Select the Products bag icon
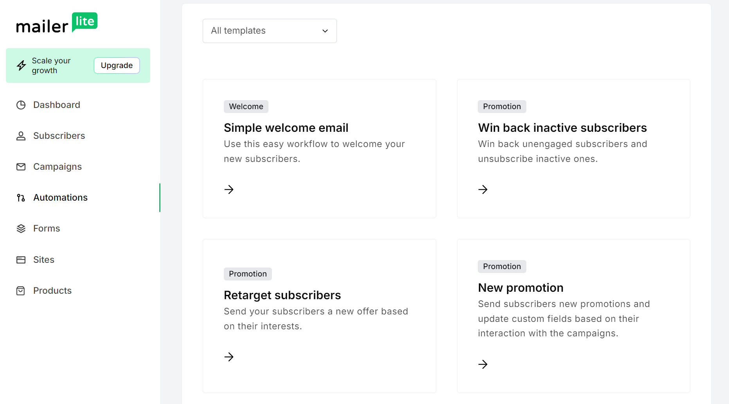This screenshot has width=729, height=404. point(21,290)
